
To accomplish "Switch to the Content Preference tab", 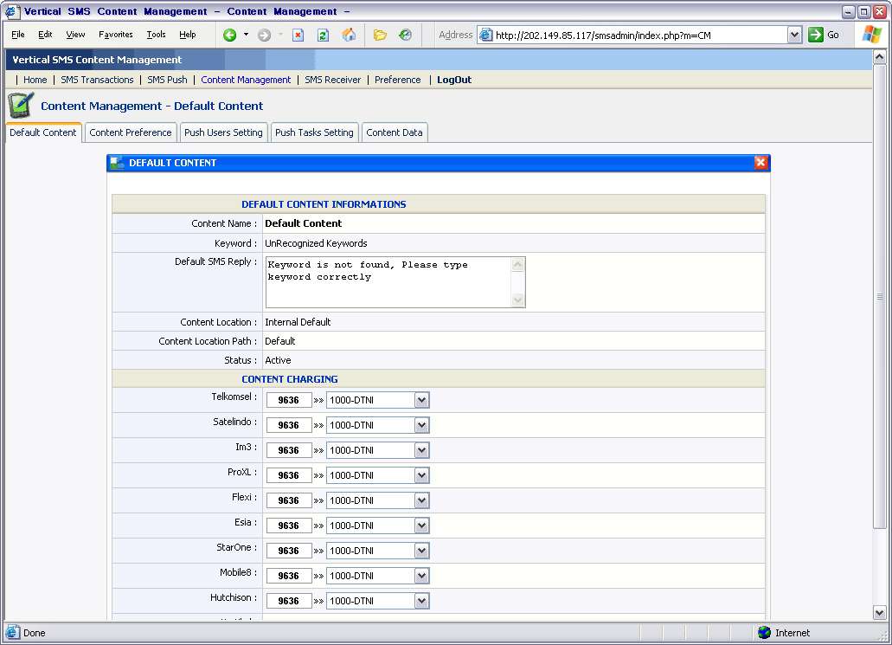I will pyautogui.click(x=131, y=132).
